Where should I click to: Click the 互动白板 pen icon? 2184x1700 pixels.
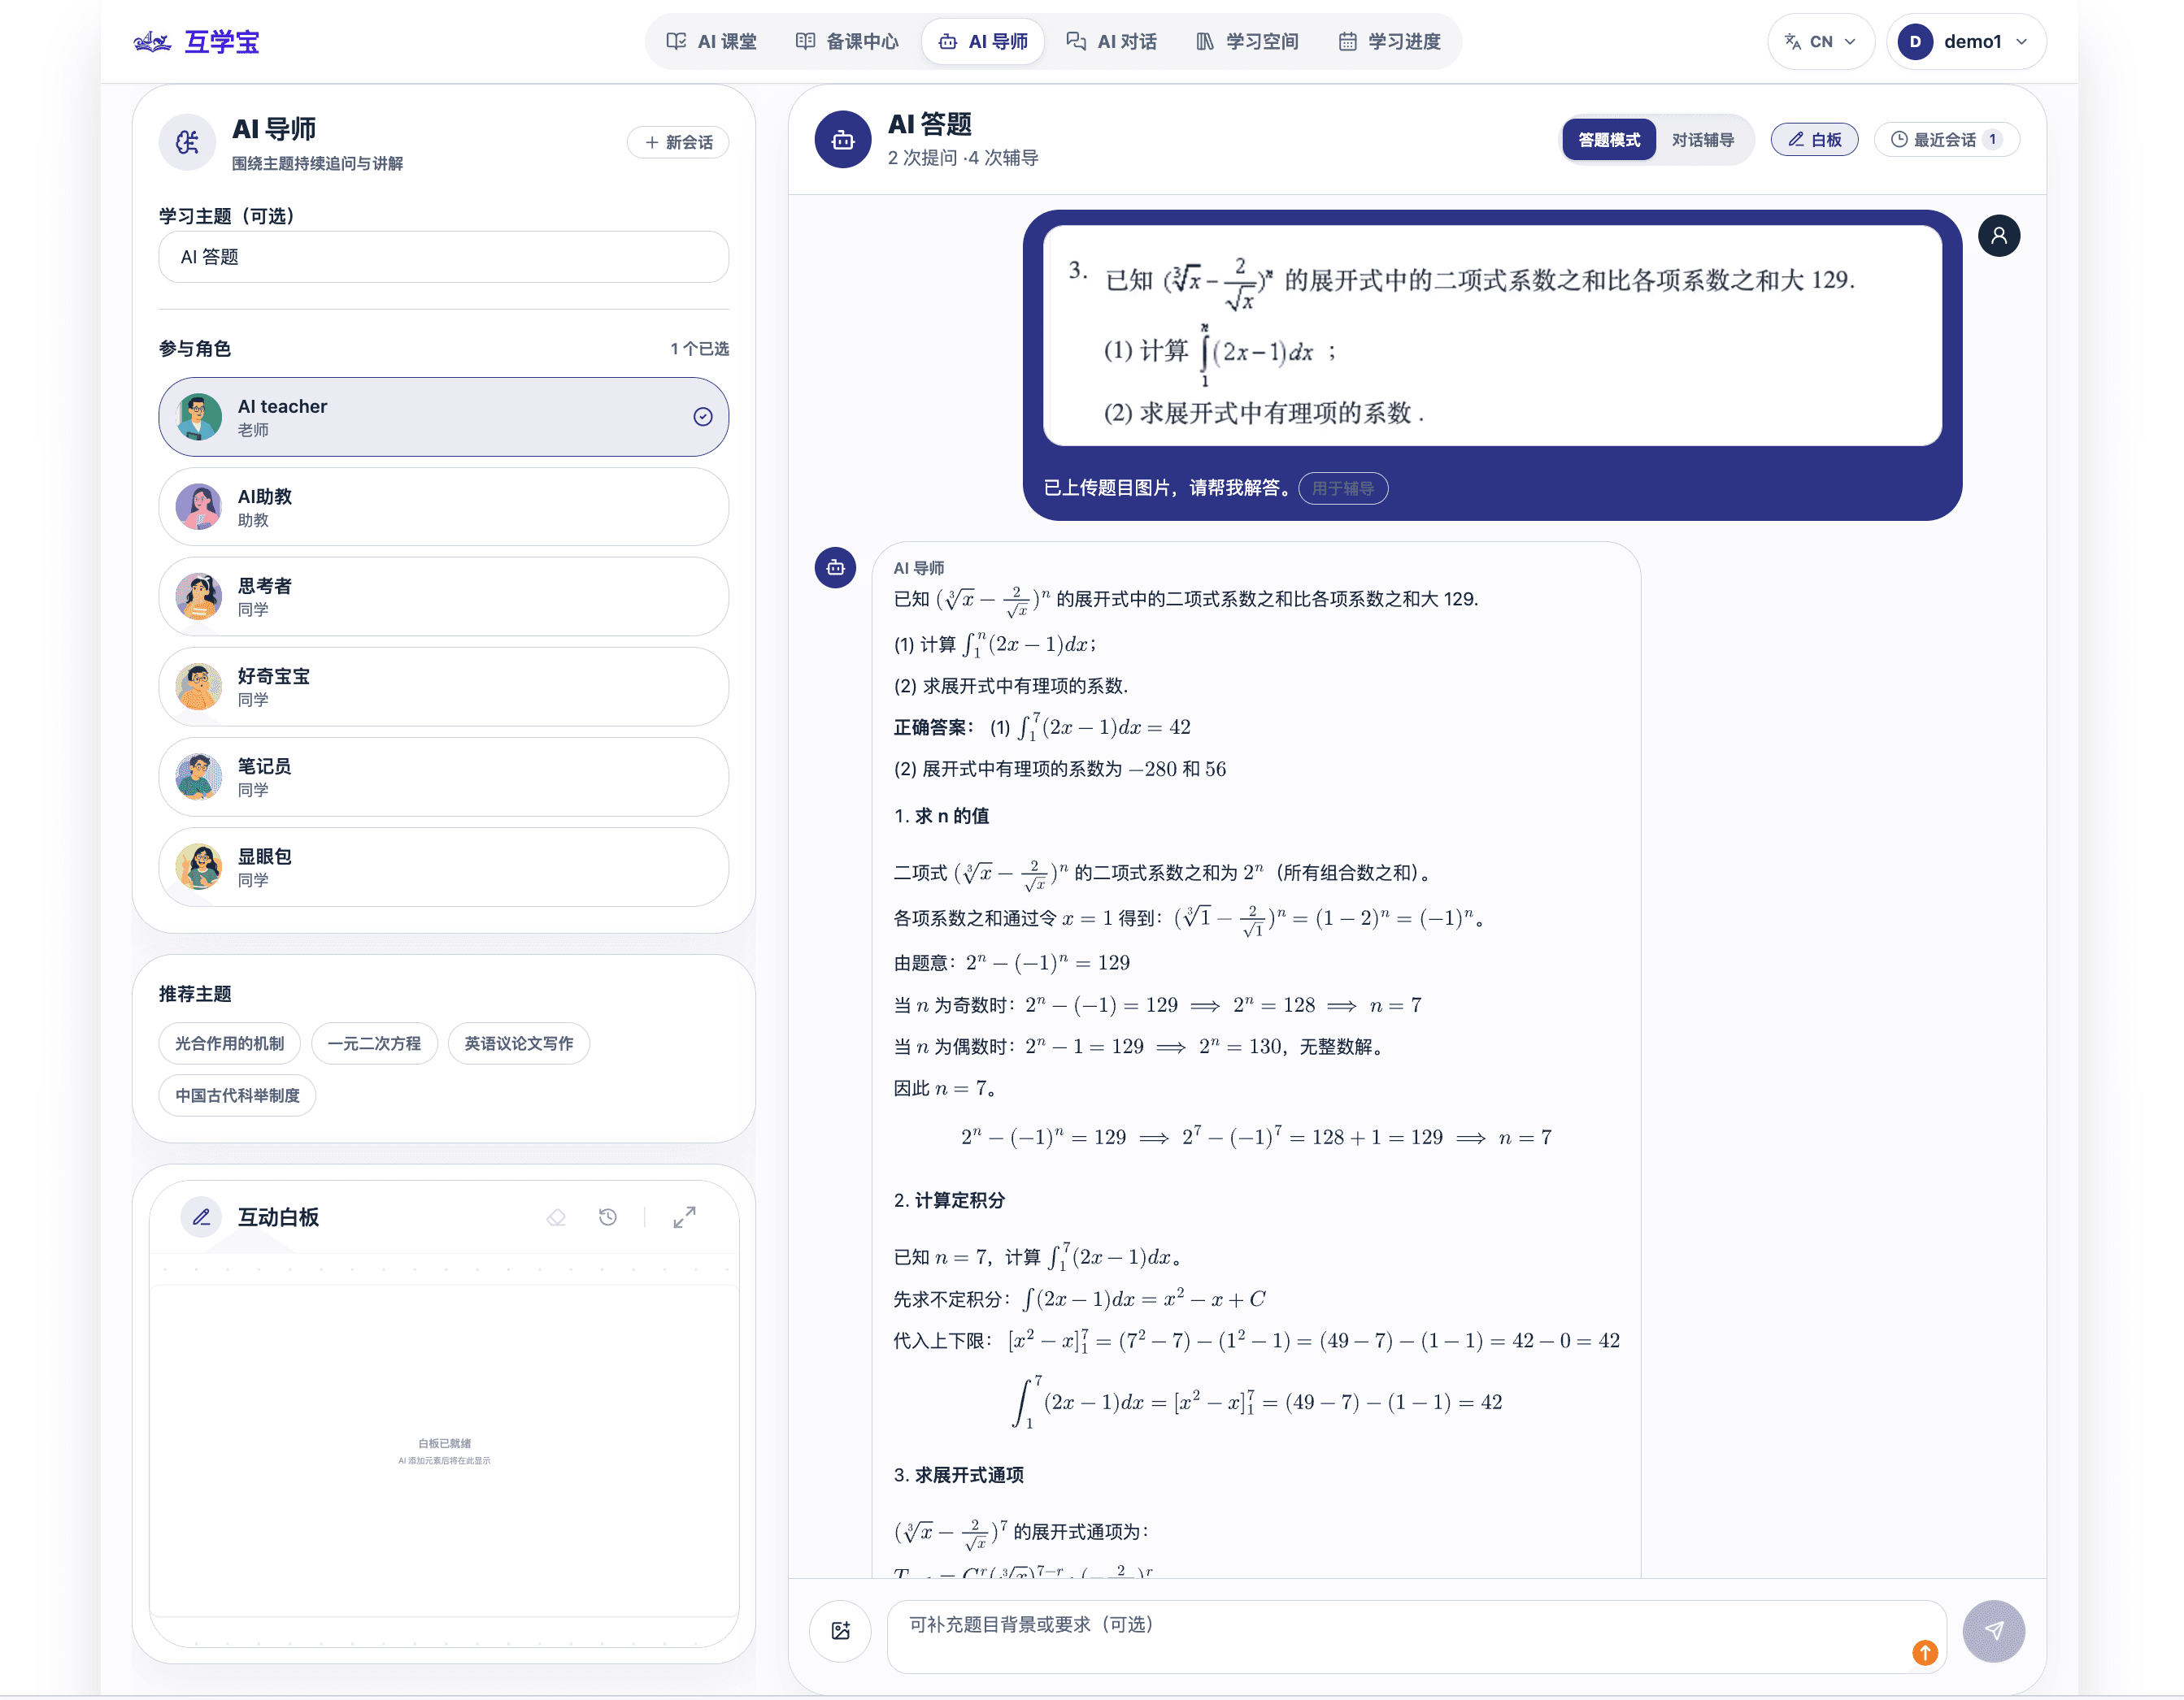coord(201,1217)
